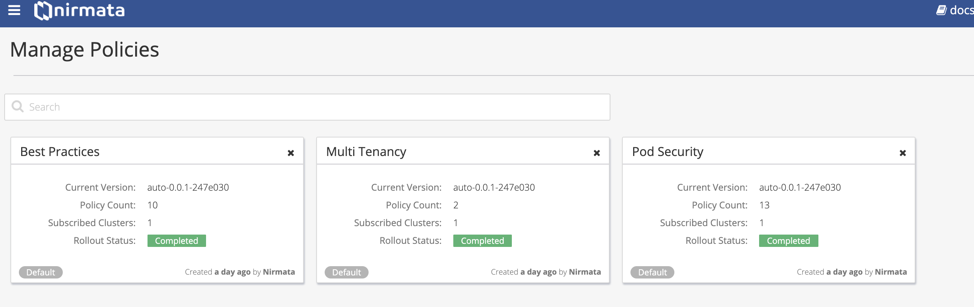Viewport: 974px width, 307px height.
Task: Open the Multi Tenancy policy group
Action: click(x=366, y=152)
